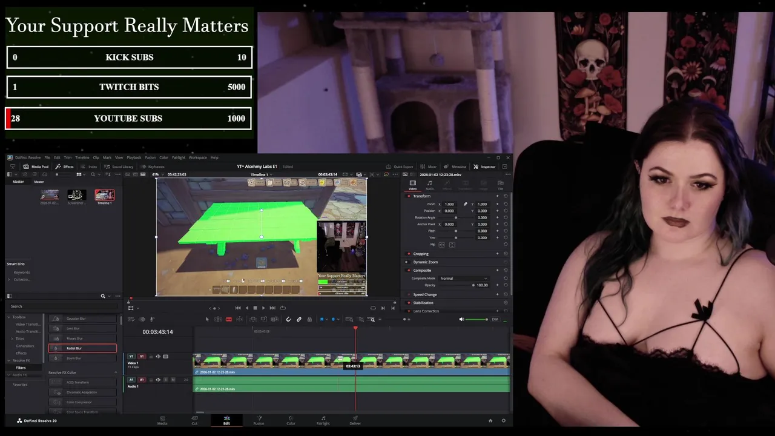The height and width of the screenshot is (436, 775).
Task: Collapse the Audio FX tree
Action: (x=8, y=375)
